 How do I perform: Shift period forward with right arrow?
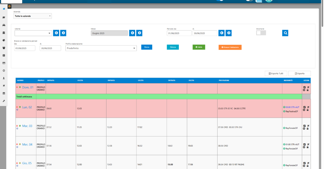(228, 33)
